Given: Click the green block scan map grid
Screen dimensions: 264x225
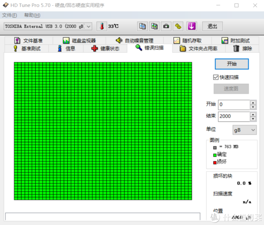Looking at the screenshot, I should 103,131.
